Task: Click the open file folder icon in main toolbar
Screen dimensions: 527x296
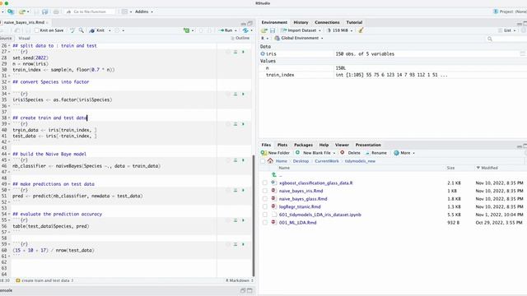Action: coord(22,12)
